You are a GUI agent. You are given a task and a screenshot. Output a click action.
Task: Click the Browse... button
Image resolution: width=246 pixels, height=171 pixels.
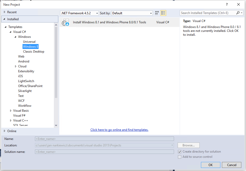[189, 145]
